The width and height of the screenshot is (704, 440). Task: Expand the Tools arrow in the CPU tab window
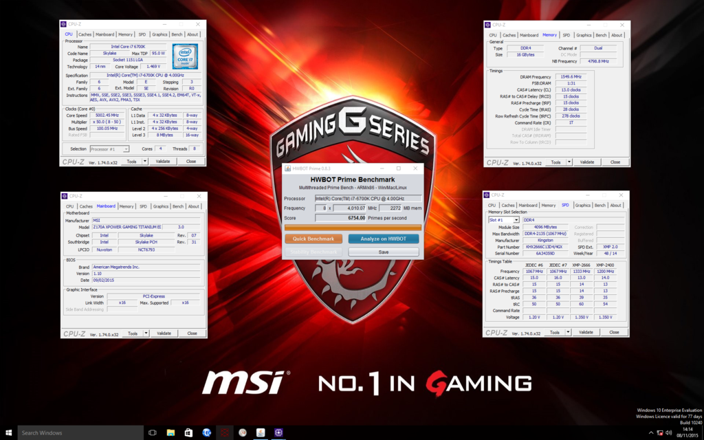145,161
